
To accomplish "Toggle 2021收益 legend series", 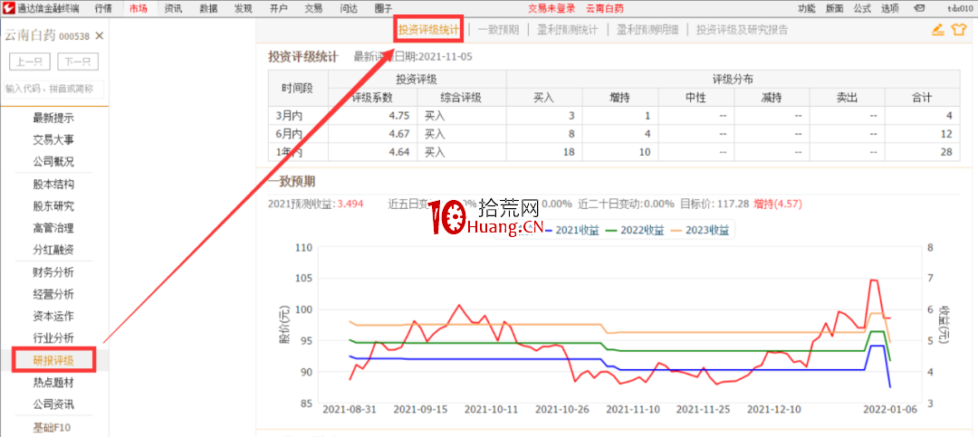I will pyautogui.click(x=572, y=230).
